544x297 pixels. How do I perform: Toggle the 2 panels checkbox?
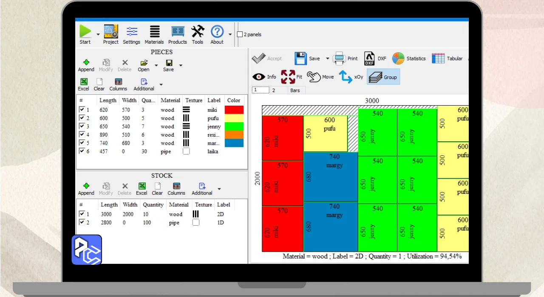pos(240,34)
